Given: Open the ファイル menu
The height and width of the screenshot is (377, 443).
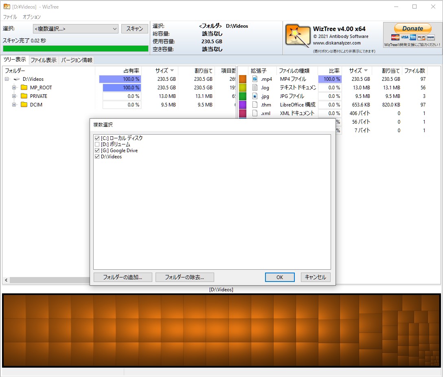Looking at the screenshot, I should point(10,17).
